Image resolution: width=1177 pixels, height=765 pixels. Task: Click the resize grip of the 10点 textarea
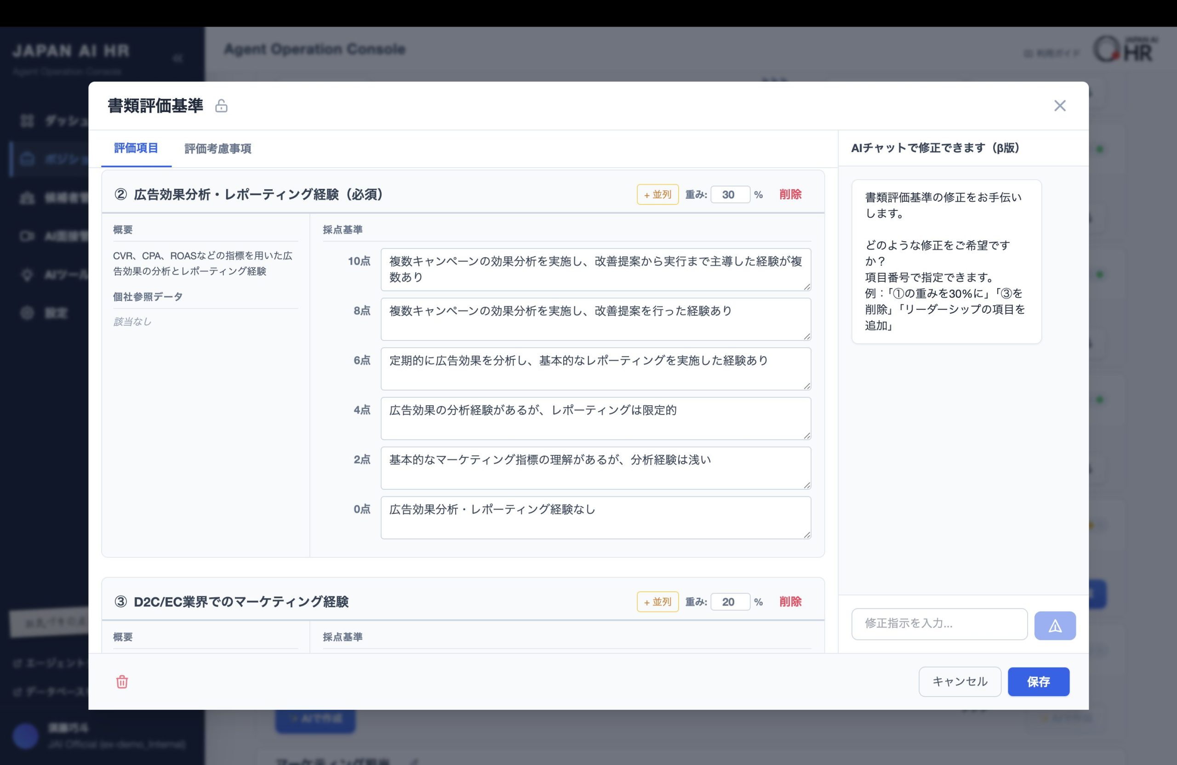pyautogui.click(x=806, y=286)
